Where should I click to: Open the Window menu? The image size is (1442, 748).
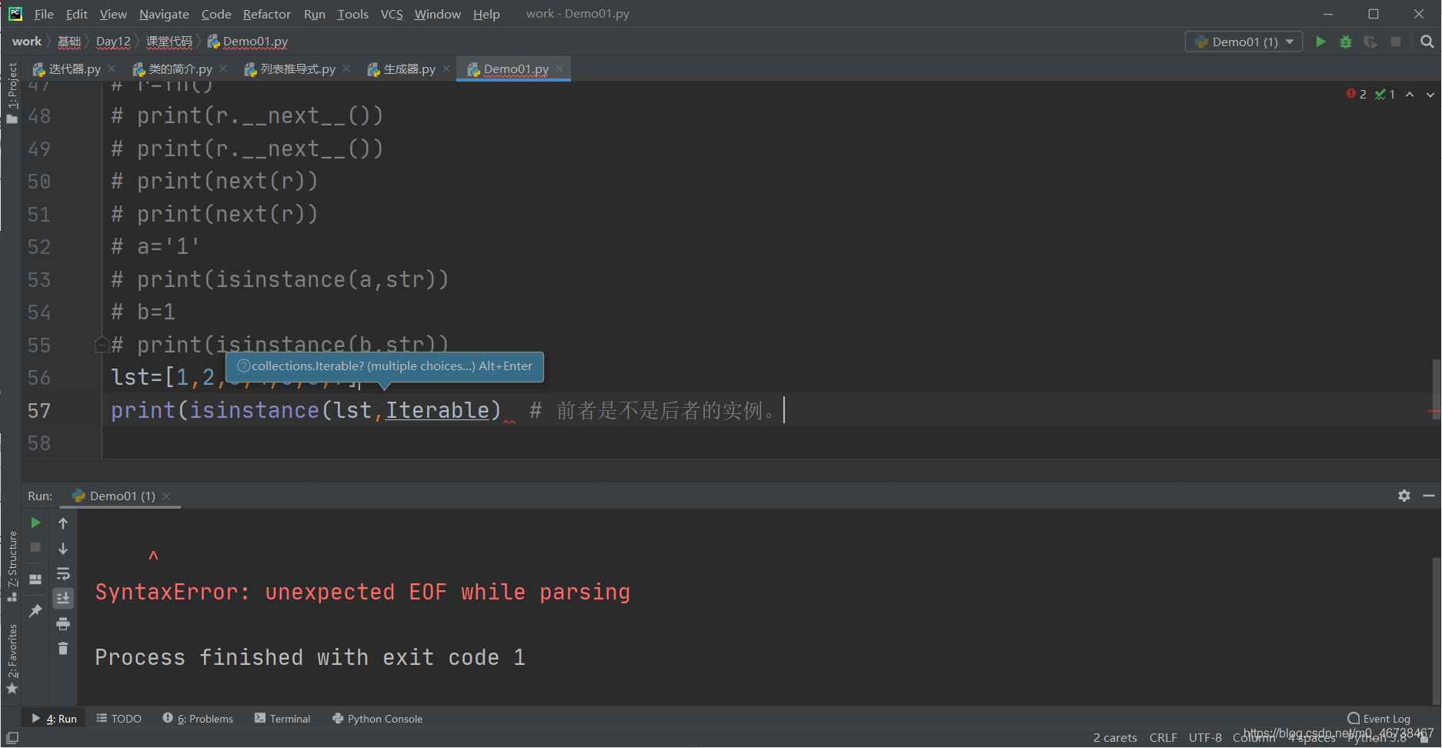coord(437,14)
